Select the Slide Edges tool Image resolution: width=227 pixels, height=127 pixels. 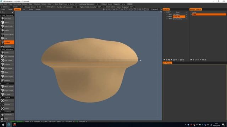tap(7, 77)
